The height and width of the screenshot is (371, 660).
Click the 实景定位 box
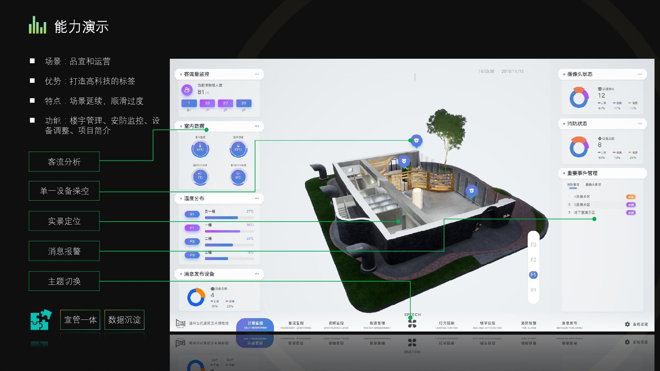point(64,221)
